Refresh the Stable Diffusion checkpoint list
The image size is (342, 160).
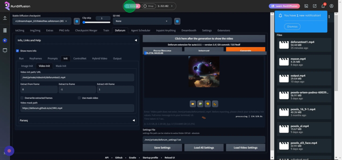[x=77, y=21]
